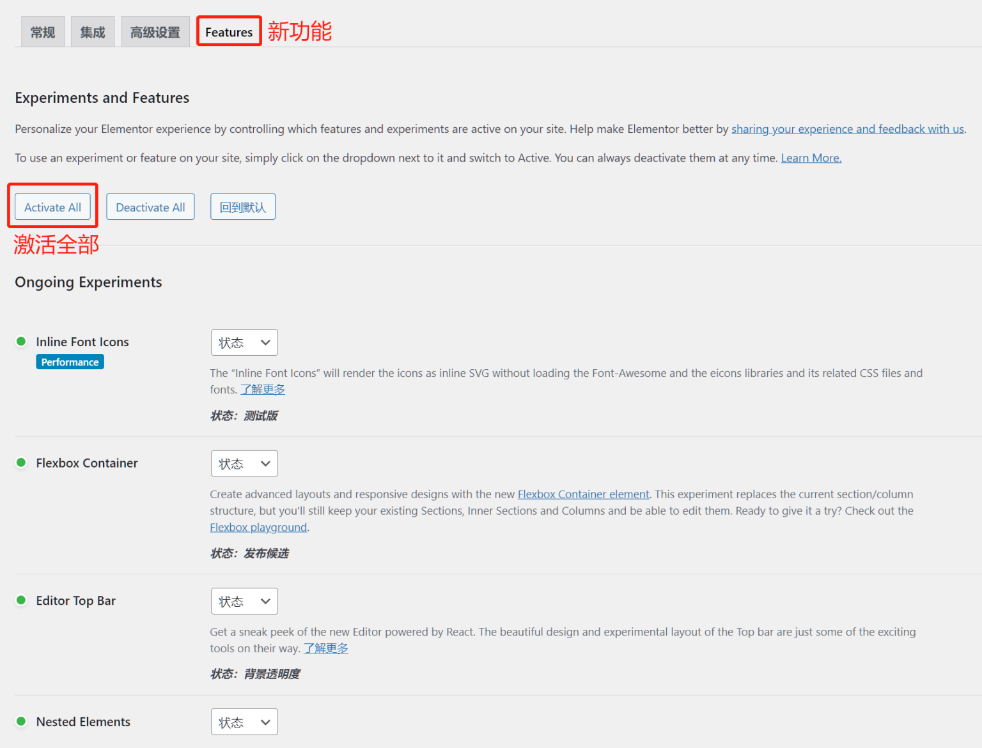This screenshot has height=748, width=982.
Task: Click the green status dot beside Editor Top Bar
Action: click(21, 600)
